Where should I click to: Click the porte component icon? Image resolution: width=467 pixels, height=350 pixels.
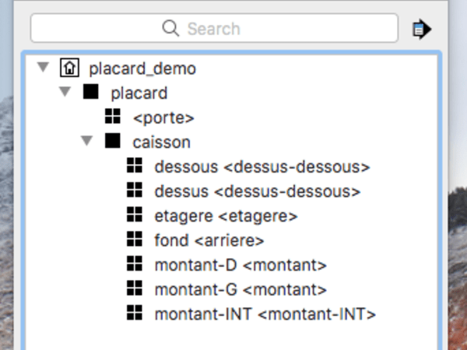click(x=113, y=117)
